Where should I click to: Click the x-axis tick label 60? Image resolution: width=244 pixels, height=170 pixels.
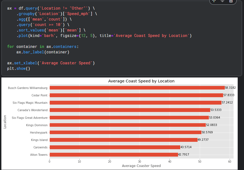click(x=230, y=162)
